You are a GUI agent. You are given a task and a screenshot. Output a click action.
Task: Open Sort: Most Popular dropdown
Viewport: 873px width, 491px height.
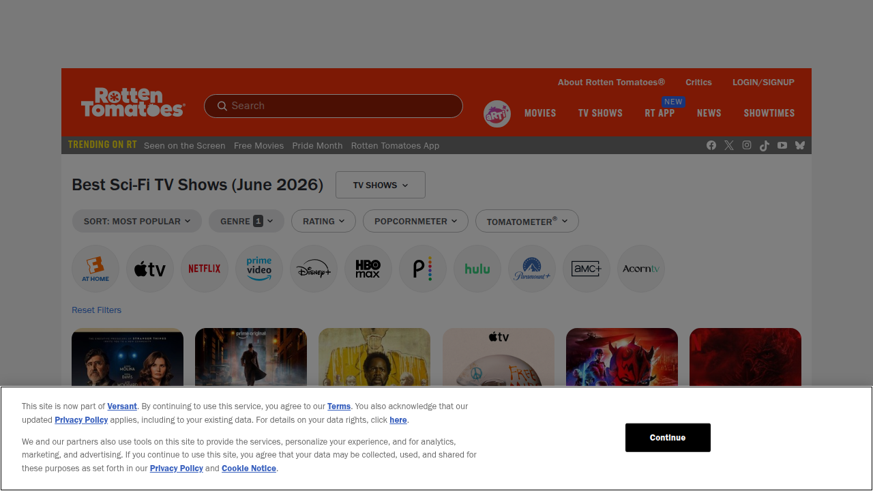[137, 221]
